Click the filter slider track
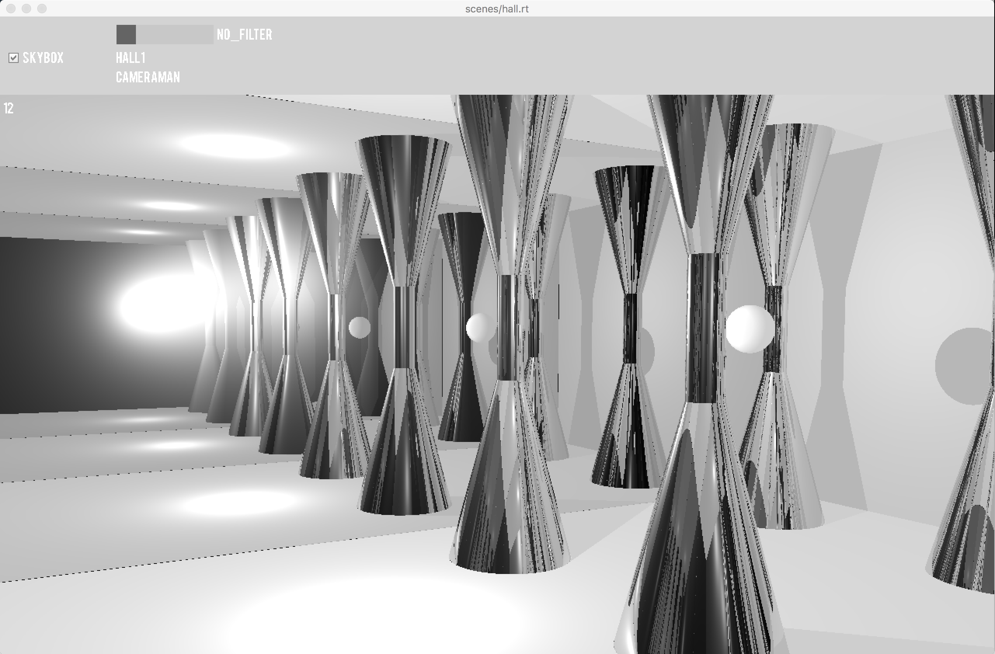The height and width of the screenshot is (654, 995). 165,34
